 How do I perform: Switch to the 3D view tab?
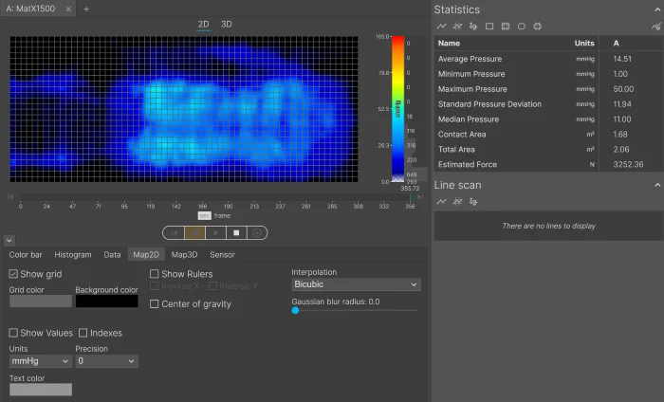point(226,24)
